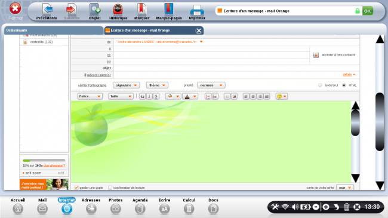Click the Bold (G) formatting icon
The height and width of the screenshot is (218, 388).
point(142,96)
